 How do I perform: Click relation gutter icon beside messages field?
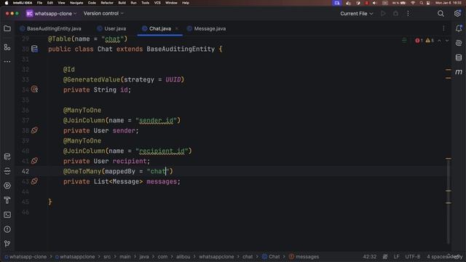tap(34, 181)
